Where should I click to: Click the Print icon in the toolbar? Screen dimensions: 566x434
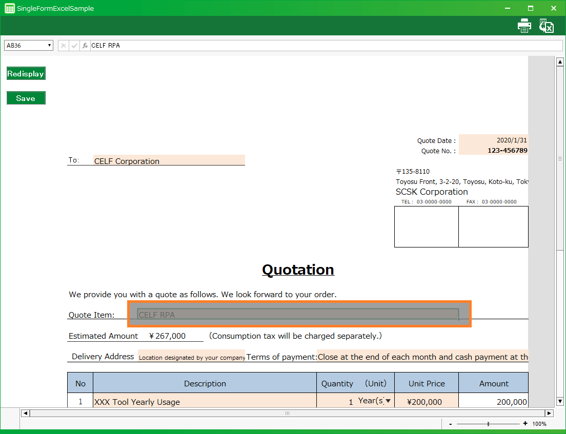coord(524,26)
